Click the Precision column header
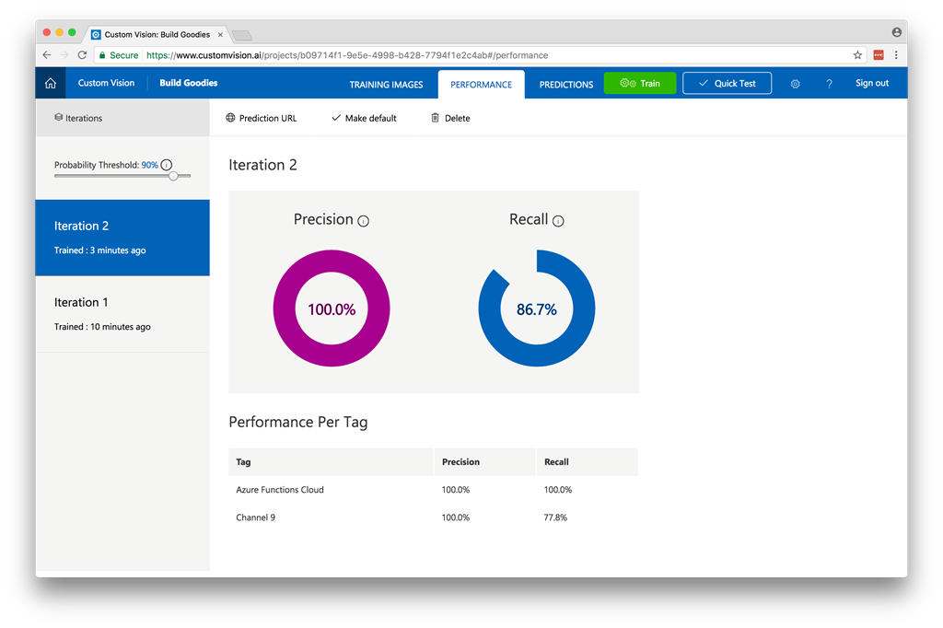Viewport: 943px width, 628px height. coord(484,462)
